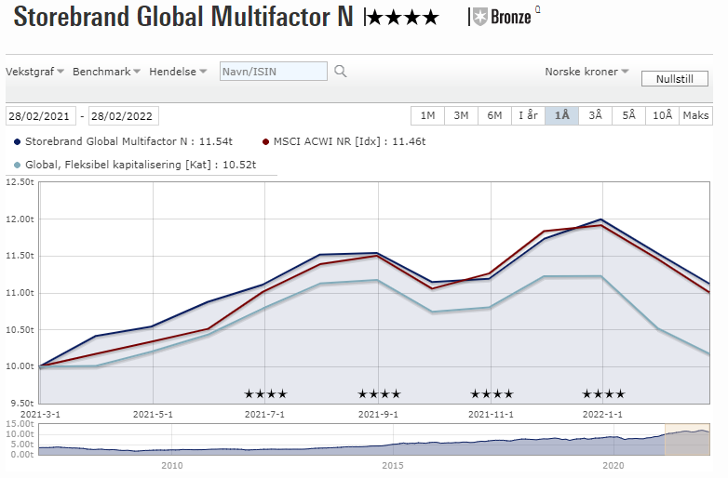Choose the 10Å time range
728x478 pixels.
pyautogui.click(x=662, y=115)
